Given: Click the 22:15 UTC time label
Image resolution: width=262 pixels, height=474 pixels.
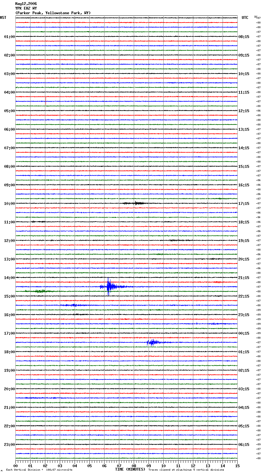Looking at the screenshot, I should tap(244, 296).
